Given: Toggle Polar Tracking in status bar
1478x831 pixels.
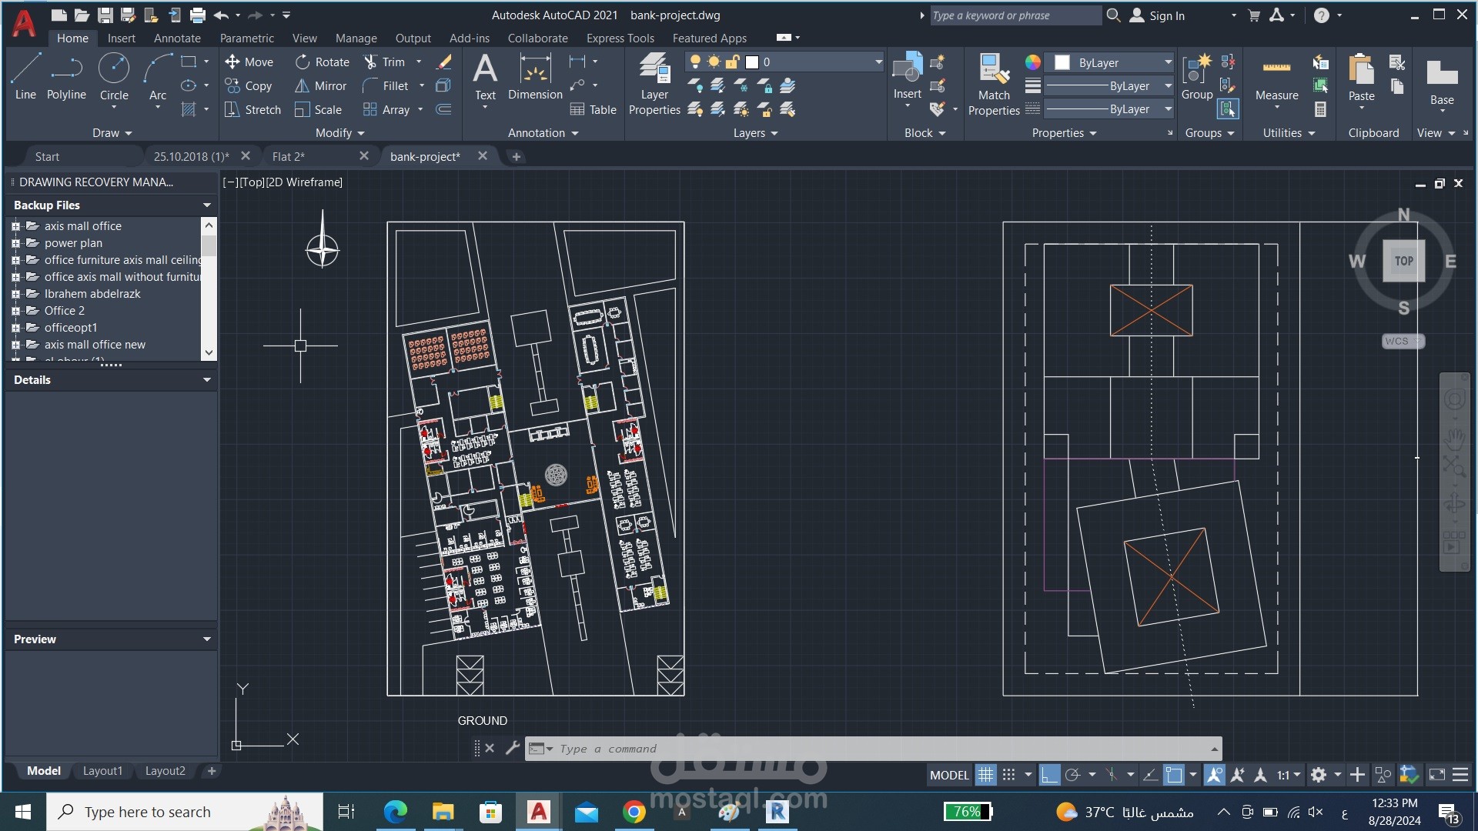Looking at the screenshot, I should pyautogui.click(x=1072, y=775).
